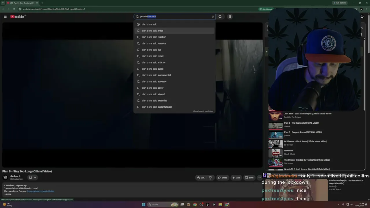Close the 'Plan B - Stay Too Long' tab

point(37,3)
